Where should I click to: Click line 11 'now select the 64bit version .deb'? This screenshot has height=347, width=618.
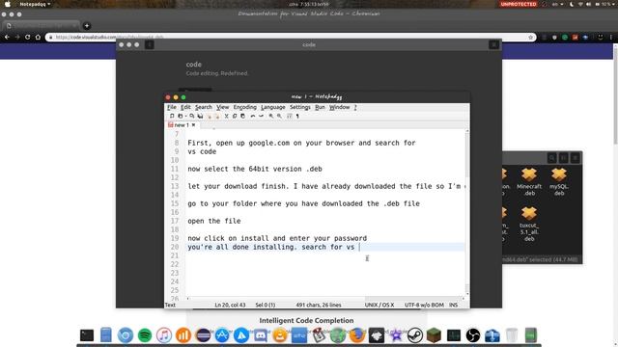point(255,169)
